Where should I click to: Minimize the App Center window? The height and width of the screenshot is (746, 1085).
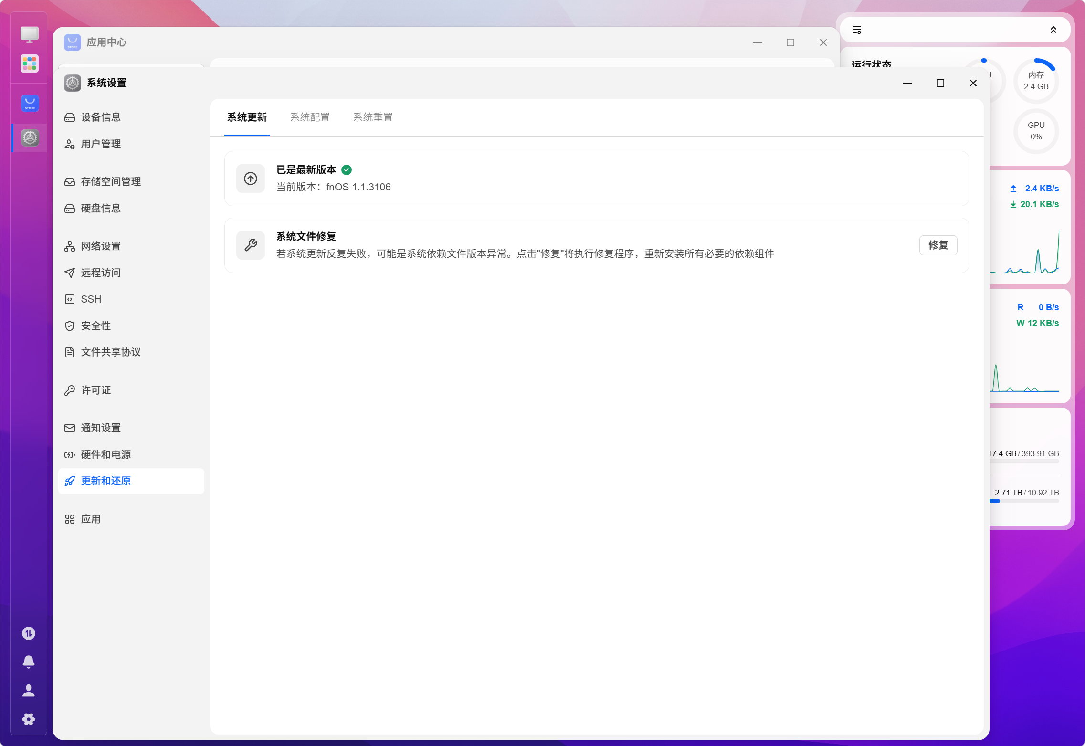point(758,42)
